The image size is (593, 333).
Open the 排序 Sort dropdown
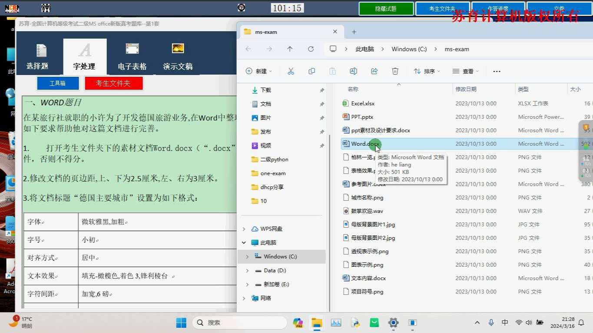click(x=426, y=71)
